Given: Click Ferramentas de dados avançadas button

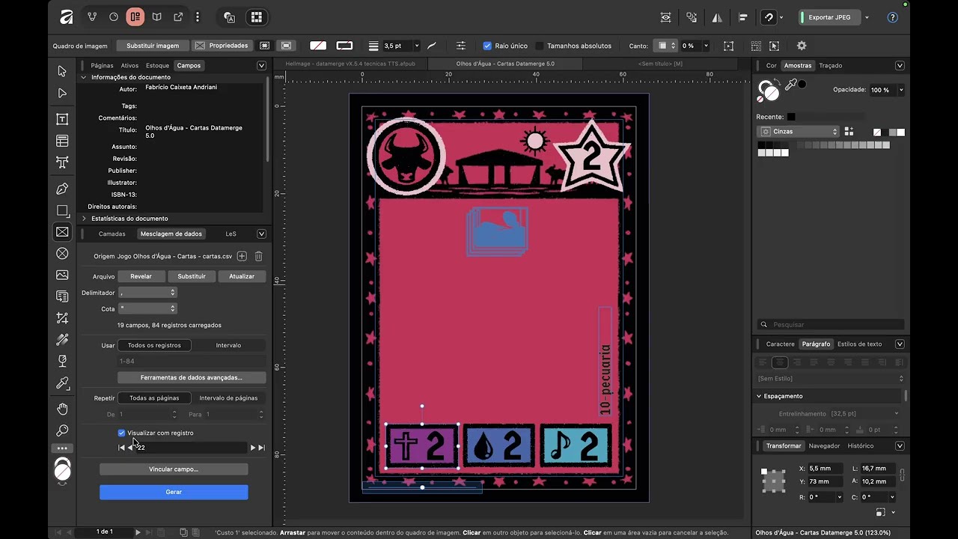Looking at the screenshot, I should tap(192, 377).
